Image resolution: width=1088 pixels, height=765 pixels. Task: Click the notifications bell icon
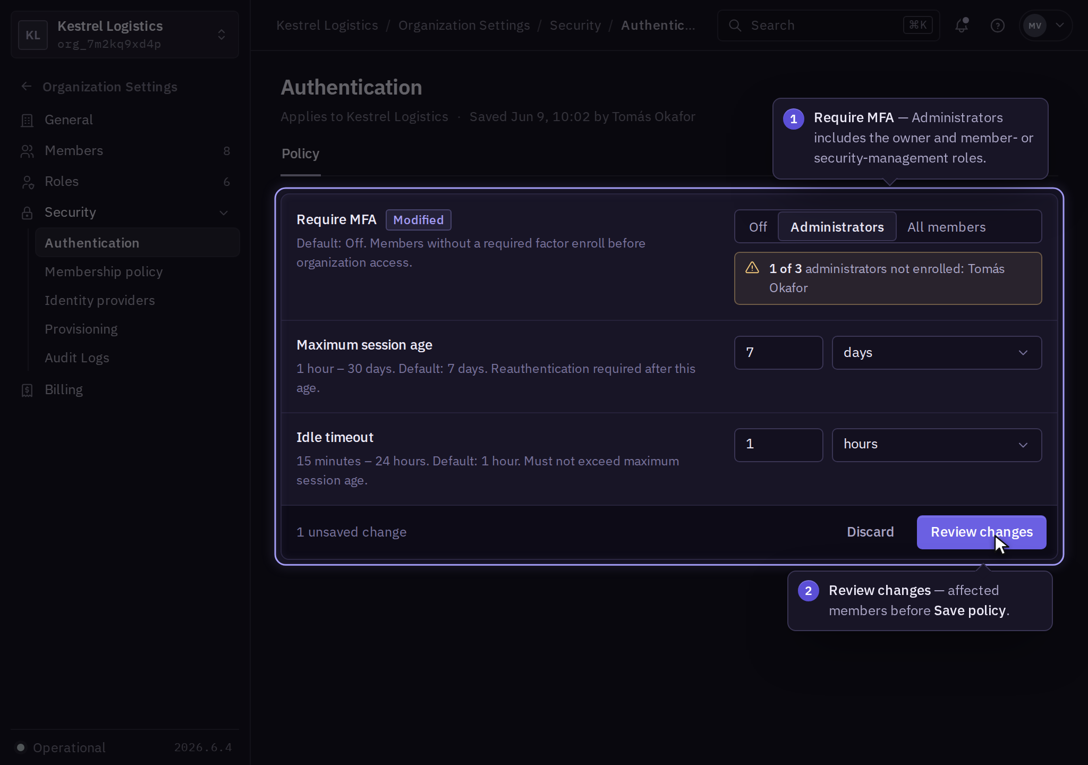(x=962, y=25)
